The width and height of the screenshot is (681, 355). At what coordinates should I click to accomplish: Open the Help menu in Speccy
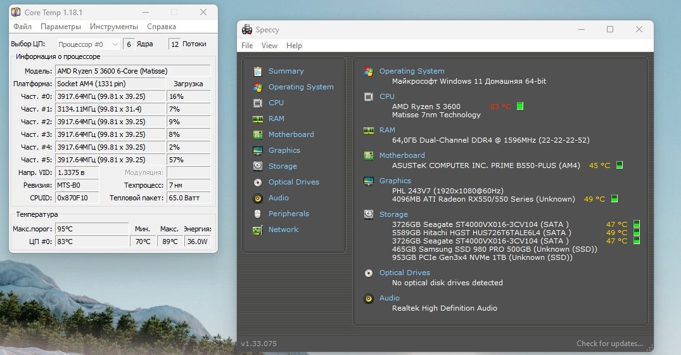coord(294,46)
